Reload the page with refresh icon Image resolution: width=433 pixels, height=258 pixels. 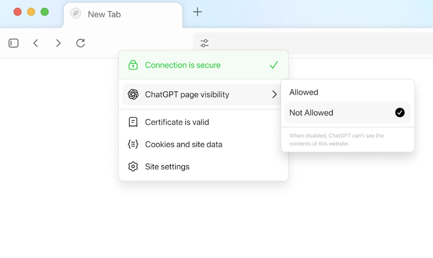tap(80, 43)
